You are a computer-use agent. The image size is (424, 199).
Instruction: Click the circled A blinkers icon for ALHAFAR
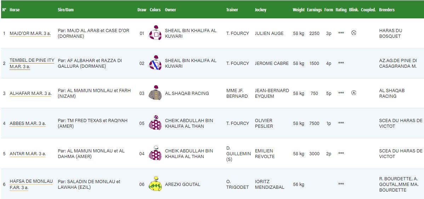[354, 93]
